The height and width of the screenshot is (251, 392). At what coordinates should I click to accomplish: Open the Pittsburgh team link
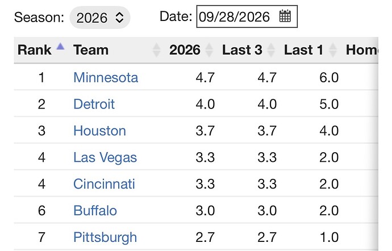(105, 237)
